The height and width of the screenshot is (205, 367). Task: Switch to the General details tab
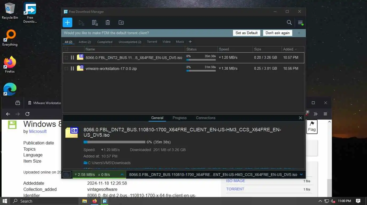coord(157,118)
